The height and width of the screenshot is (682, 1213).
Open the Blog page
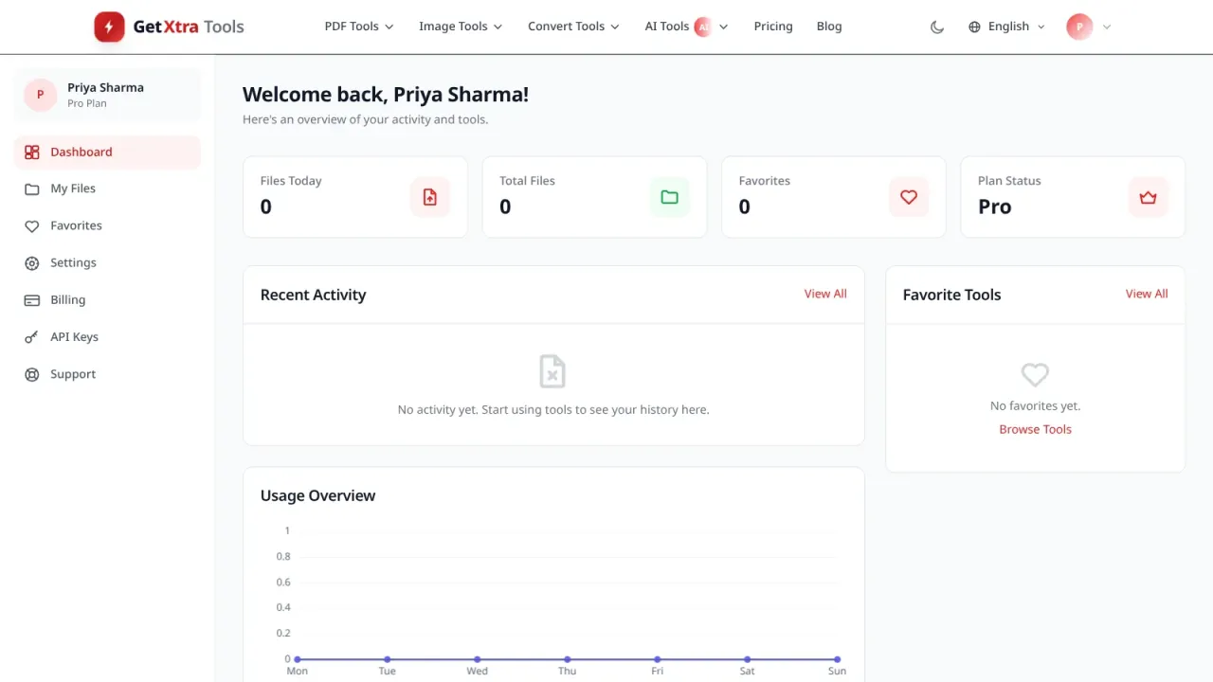[x=829, y=27]
